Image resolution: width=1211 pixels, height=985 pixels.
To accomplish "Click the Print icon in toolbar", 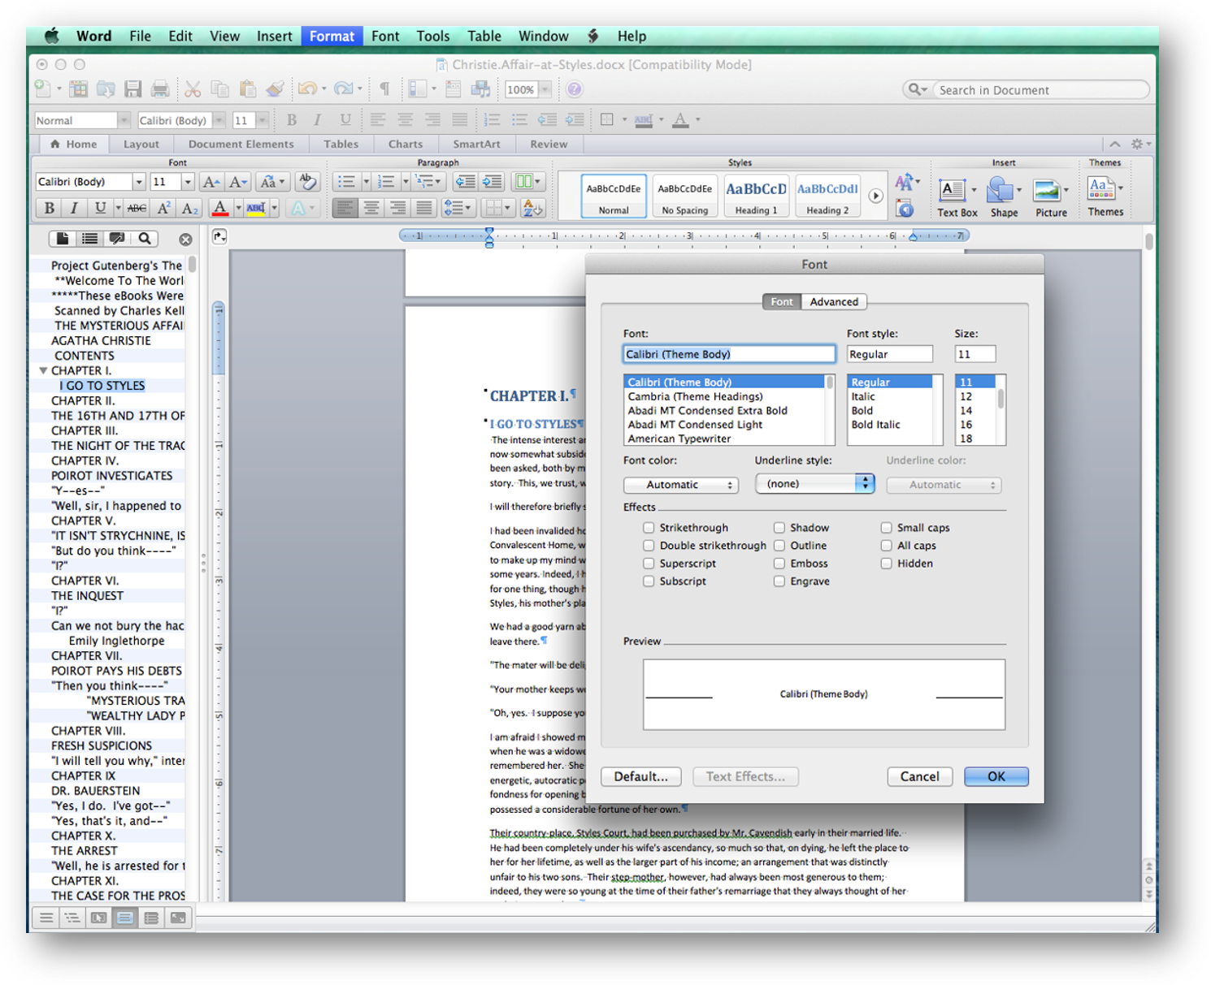I will pyautogui.click(x=160, y=89).
